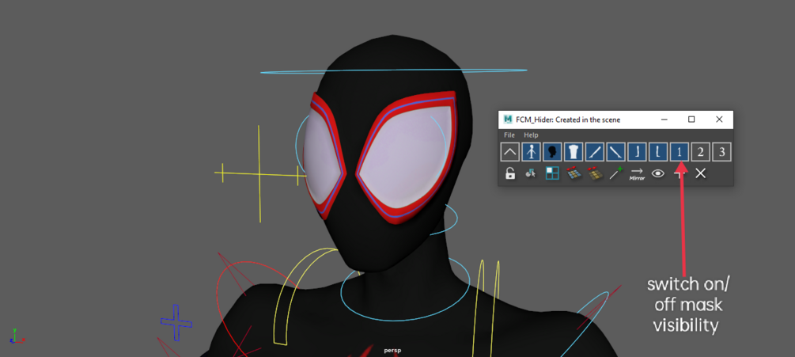Click the persp camera label in the viewport

[x=392, y=350]
